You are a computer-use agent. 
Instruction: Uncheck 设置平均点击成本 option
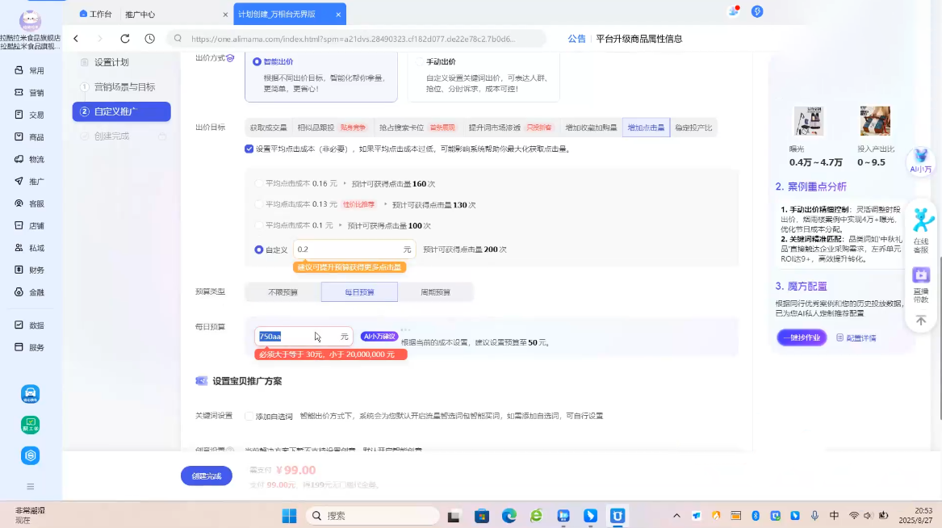coord(249,149)
